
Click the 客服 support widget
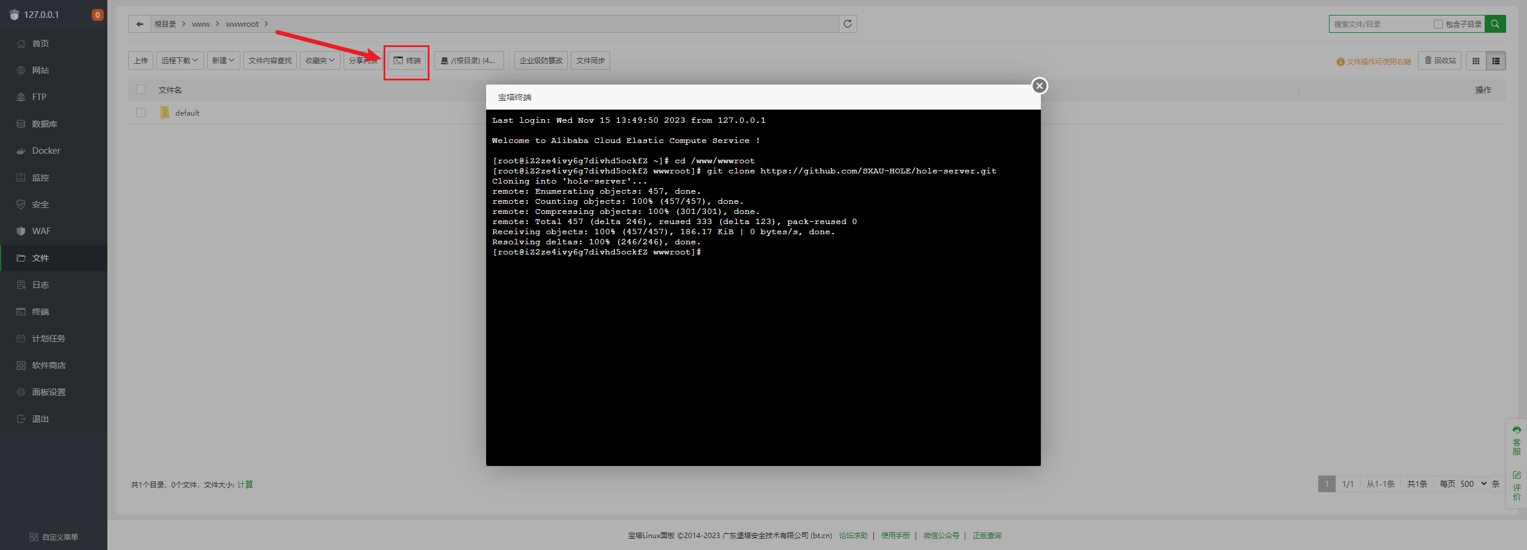coord(1517,441)
